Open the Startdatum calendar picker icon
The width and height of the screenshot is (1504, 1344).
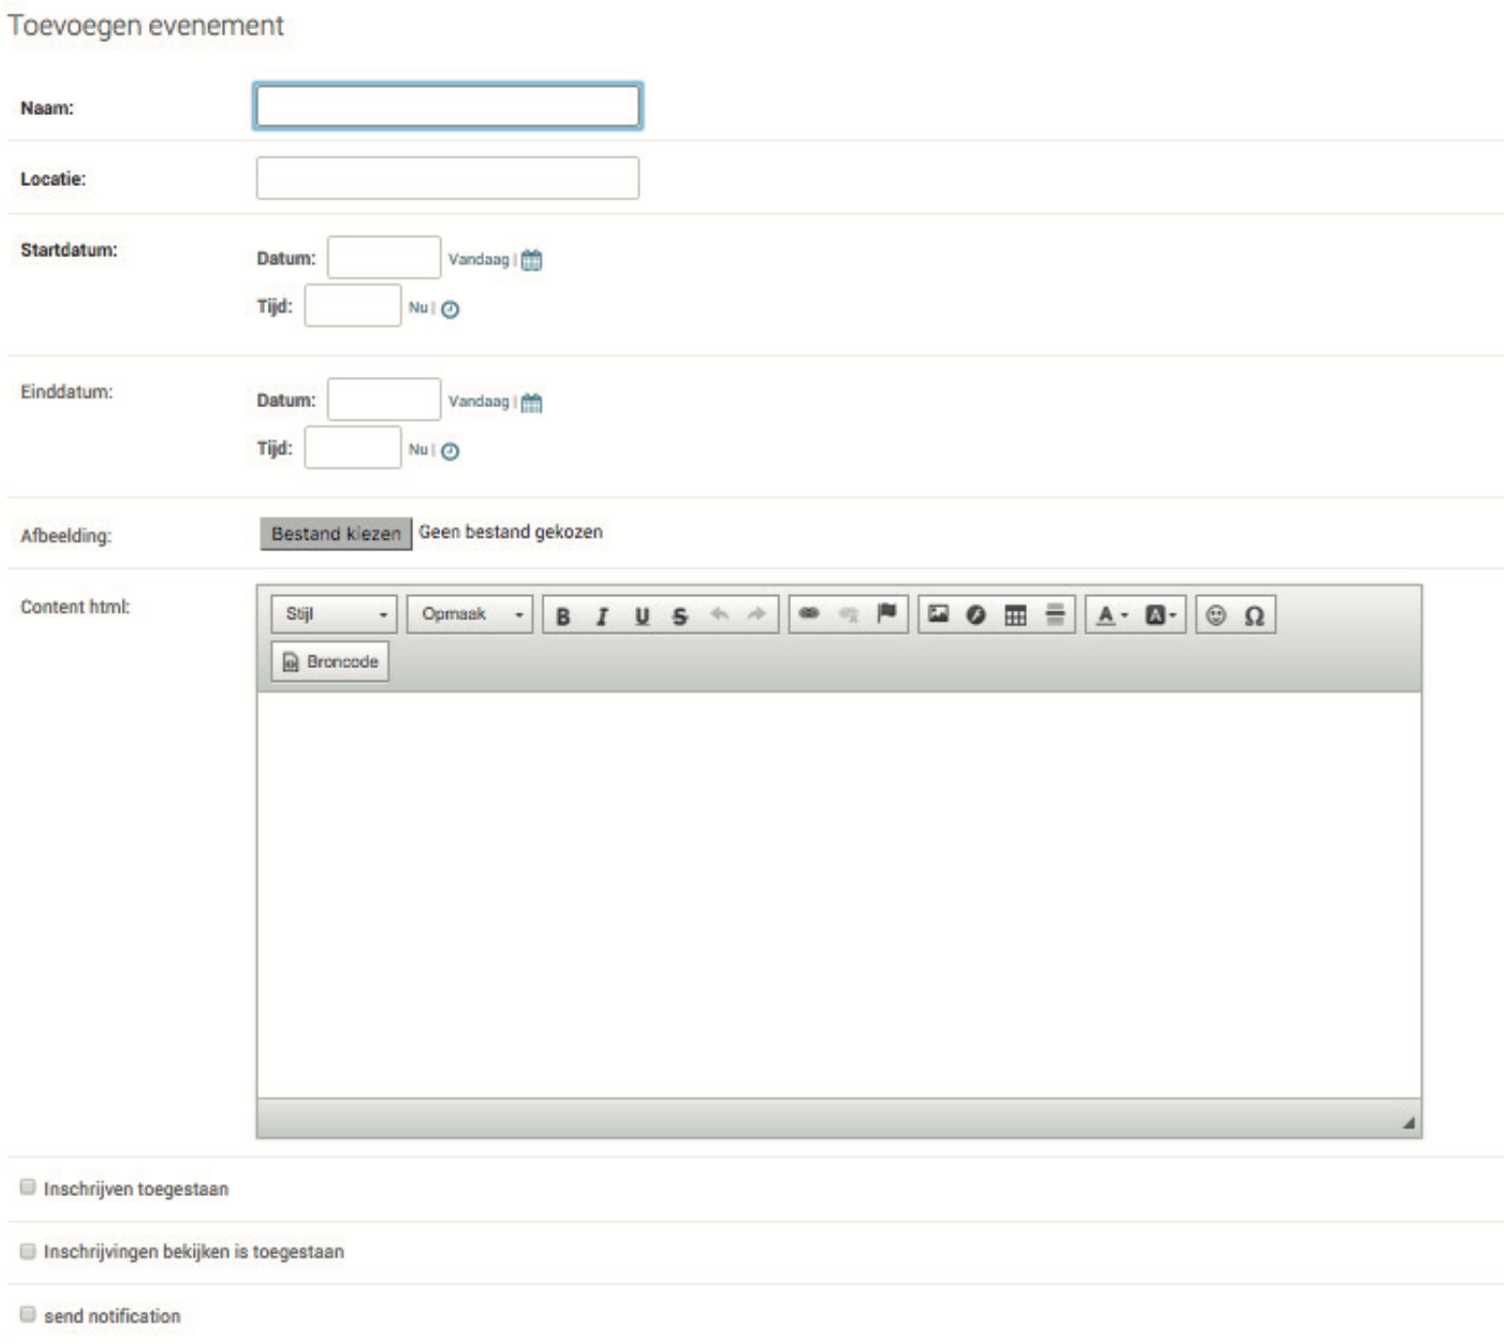[531, 260]
